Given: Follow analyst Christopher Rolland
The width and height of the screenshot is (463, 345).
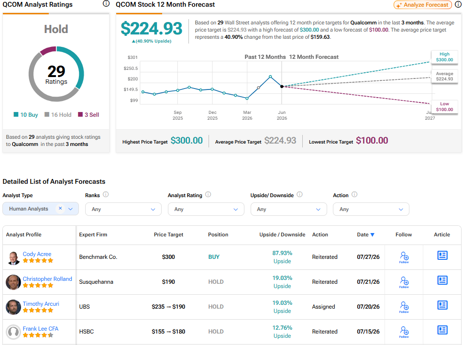Looking at the screenshot, I should pos(404,282).
